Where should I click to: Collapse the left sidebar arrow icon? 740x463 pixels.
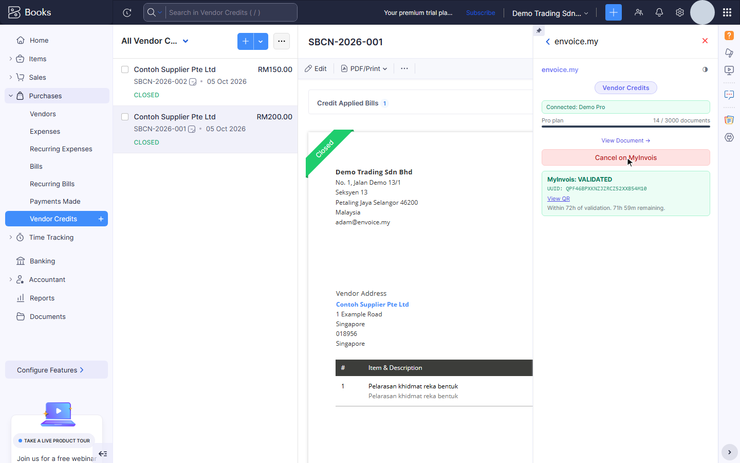point(103,454)
